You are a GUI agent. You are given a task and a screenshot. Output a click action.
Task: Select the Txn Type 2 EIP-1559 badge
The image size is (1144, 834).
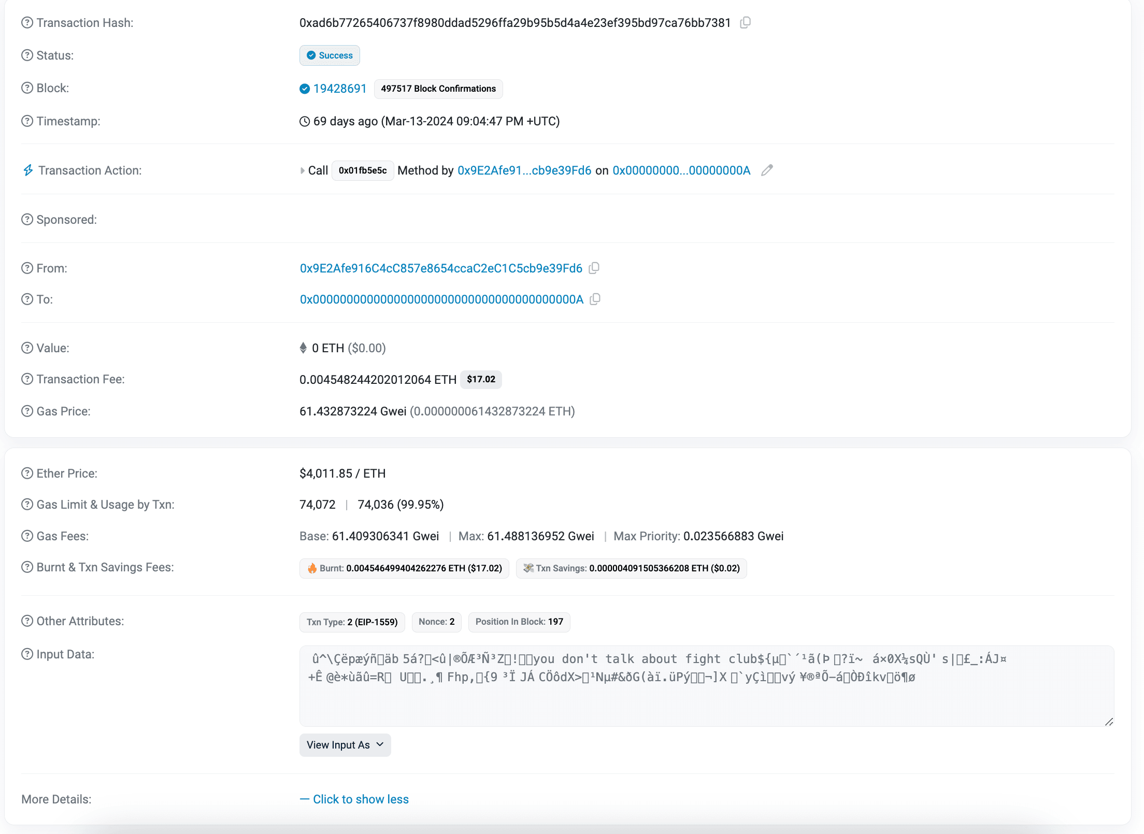(x=352, y=622)
